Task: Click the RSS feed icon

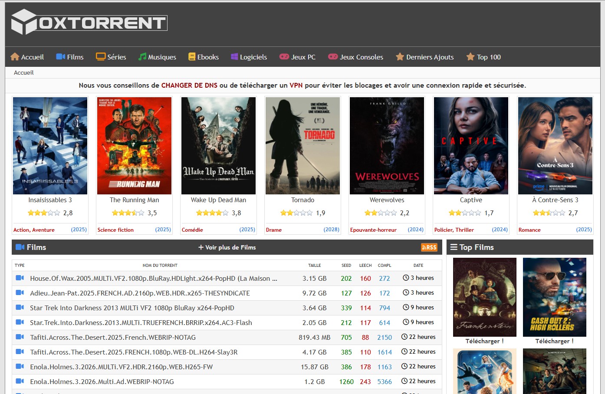Action: (429, 247)
